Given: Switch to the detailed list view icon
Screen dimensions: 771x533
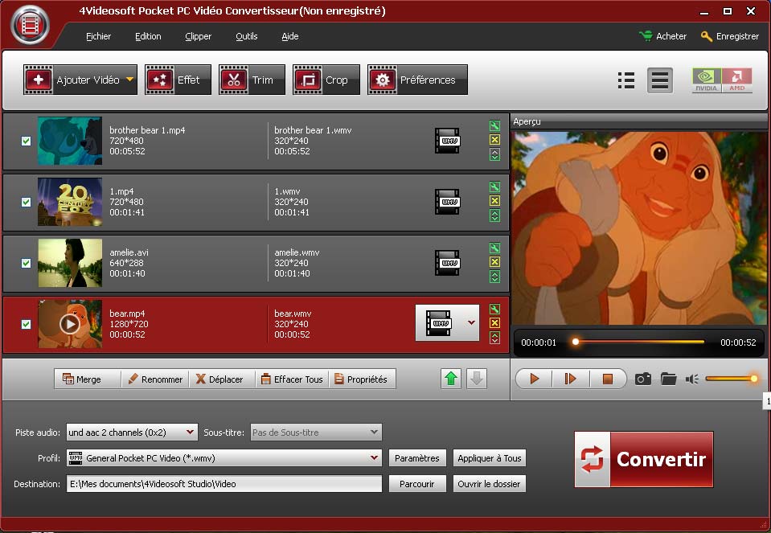Looking at the screenshot, I should point(625,80).
